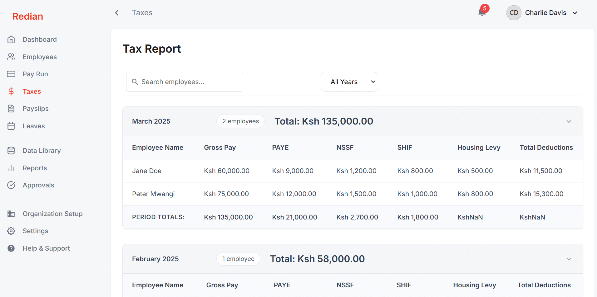Click the Total: Ksh 58,000.00 summary
Image resolution: width=597 pixels, height=297 pixels.
click(317, 259)
